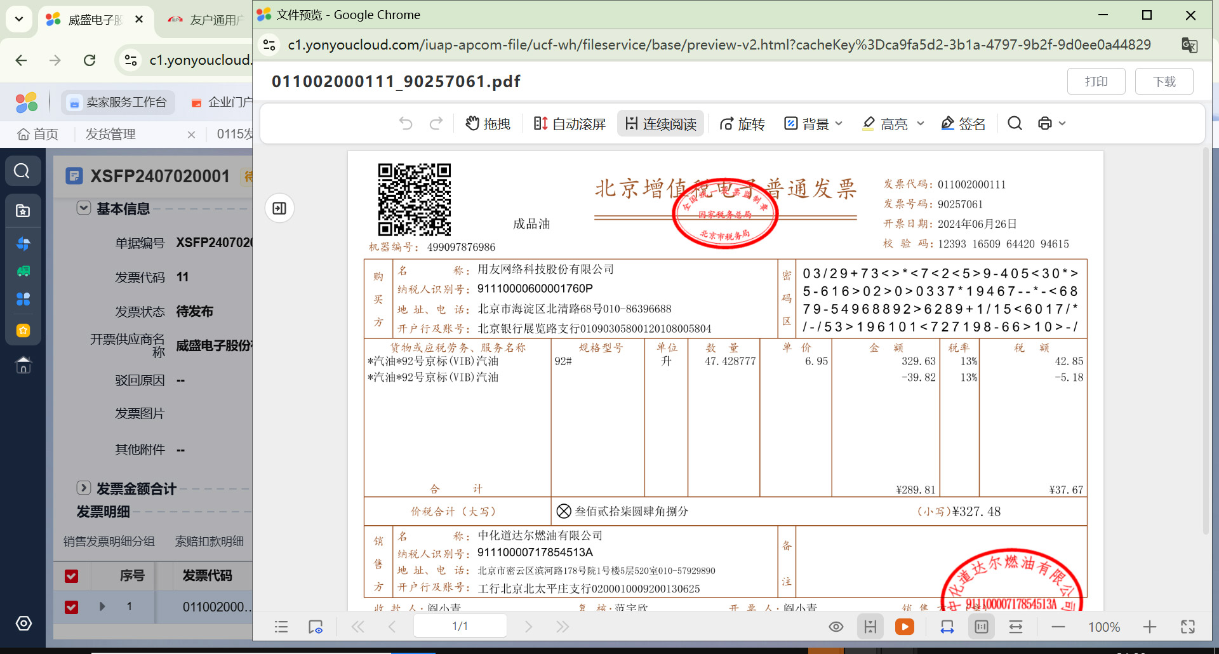
Task: Collapse the 基本信息 section
Action: (x=84, y=208)
